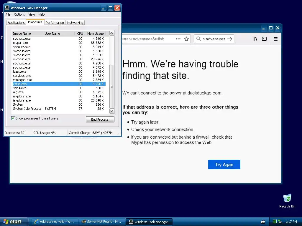Click the network tray icon
This screenshot has width=302, height=226.
(x=280, y=222)
